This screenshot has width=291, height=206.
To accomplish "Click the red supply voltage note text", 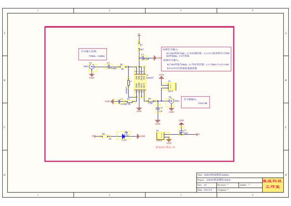I will click(165, 147).
